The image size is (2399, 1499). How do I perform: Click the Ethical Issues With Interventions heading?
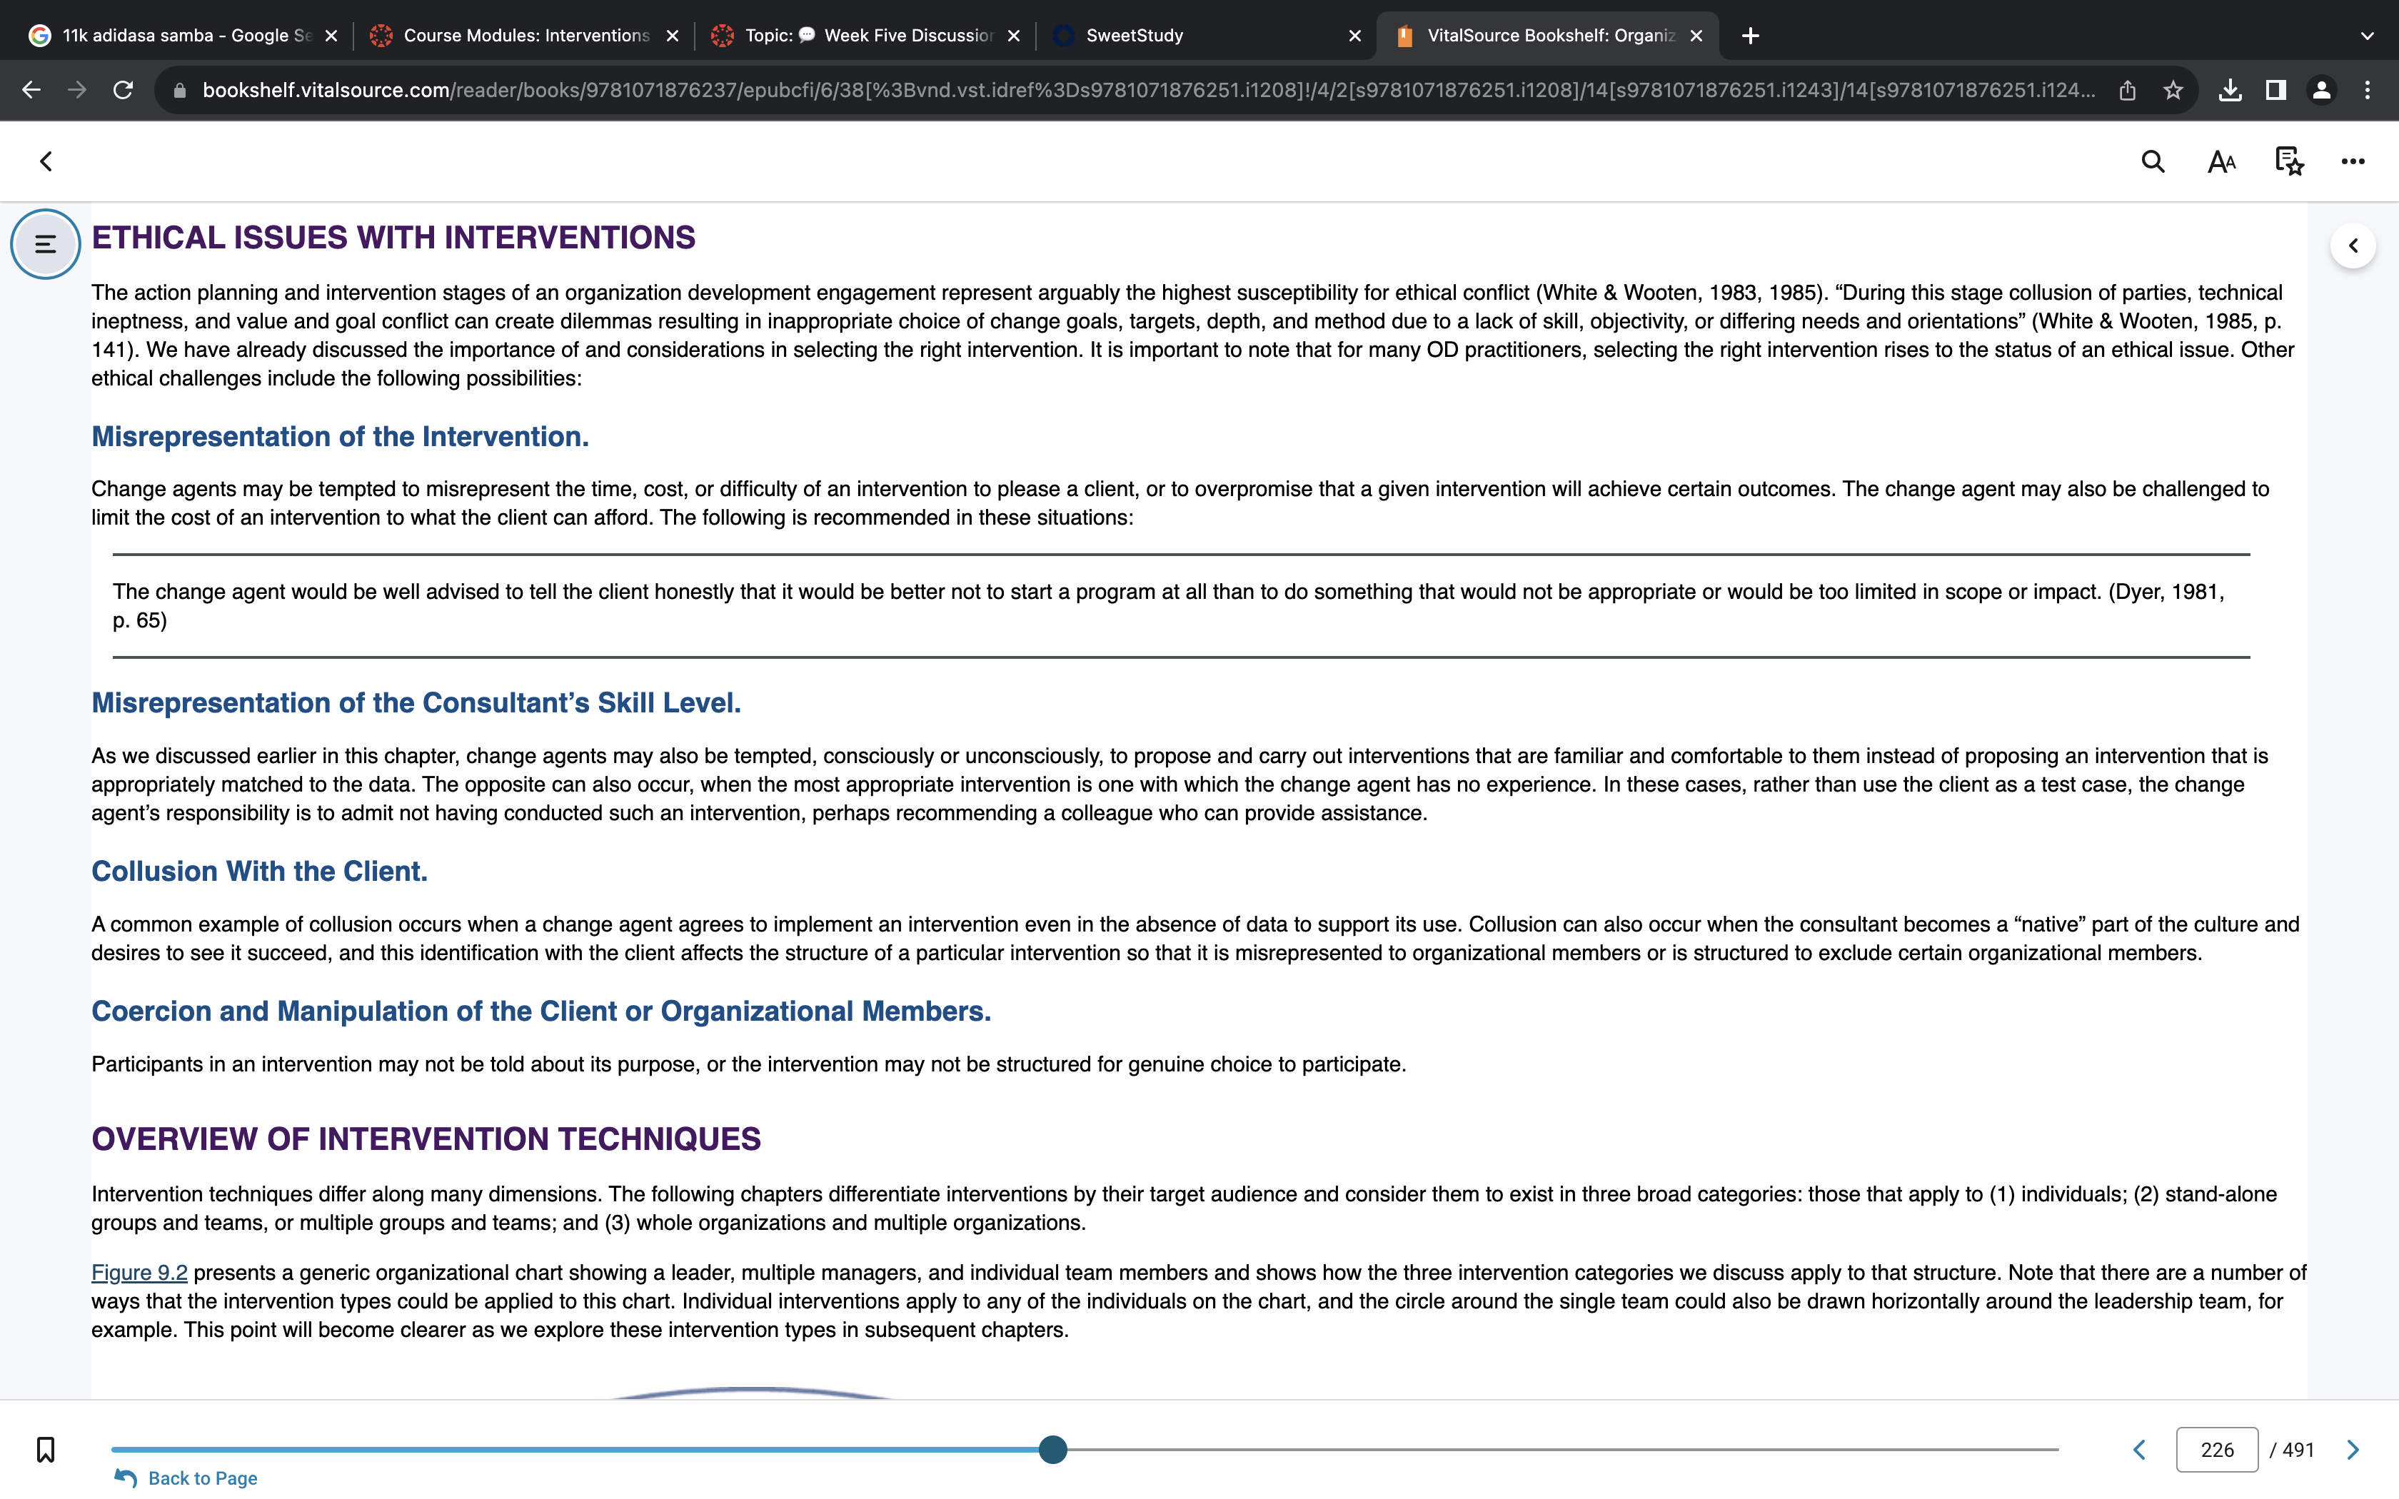click(x=393, y=238)
